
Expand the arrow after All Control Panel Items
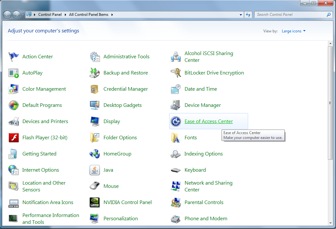[112, 15]
